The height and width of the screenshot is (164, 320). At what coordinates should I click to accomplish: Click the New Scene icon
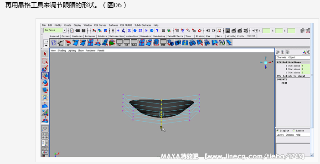coord(72,31)
